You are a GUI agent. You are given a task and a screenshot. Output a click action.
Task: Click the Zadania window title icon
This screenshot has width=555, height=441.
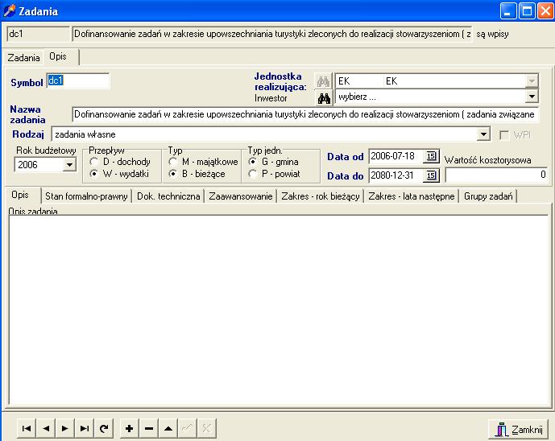click(9, 10)
